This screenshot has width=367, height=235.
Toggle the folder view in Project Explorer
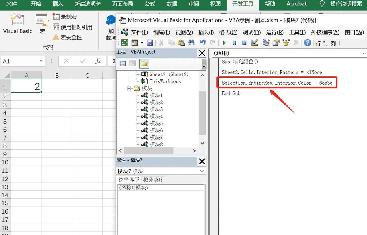coord(144,64)
